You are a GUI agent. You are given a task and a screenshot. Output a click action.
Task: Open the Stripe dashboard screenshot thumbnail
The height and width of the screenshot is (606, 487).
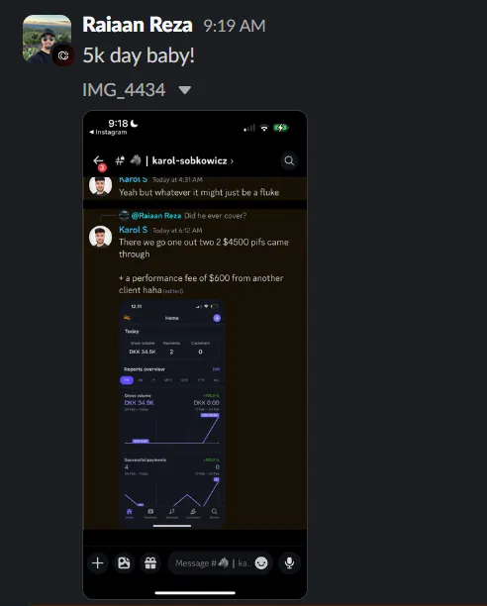[172, 413]
